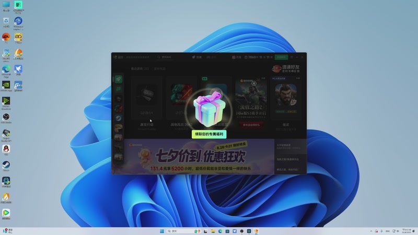
Task: Open the pink 充值 recharge link
Action: (237, 57)
